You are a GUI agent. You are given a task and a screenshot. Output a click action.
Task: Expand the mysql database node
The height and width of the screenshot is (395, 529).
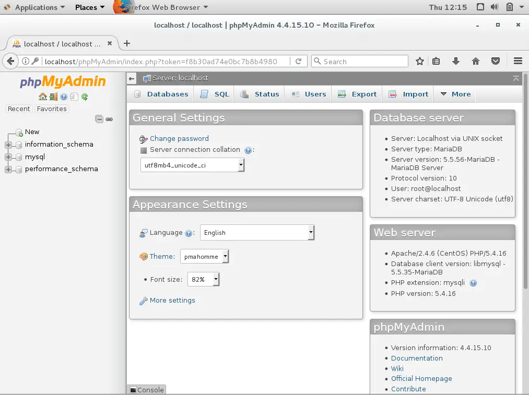click(8, 157)
